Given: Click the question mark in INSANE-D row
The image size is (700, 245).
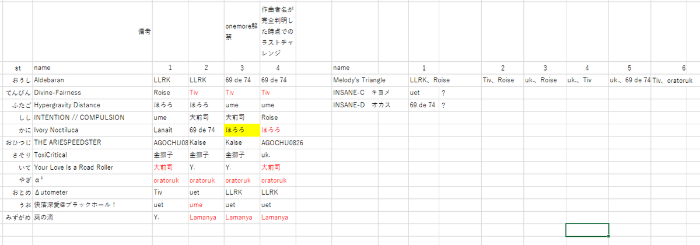Looking at the screenshot, I should click(444, 105).
